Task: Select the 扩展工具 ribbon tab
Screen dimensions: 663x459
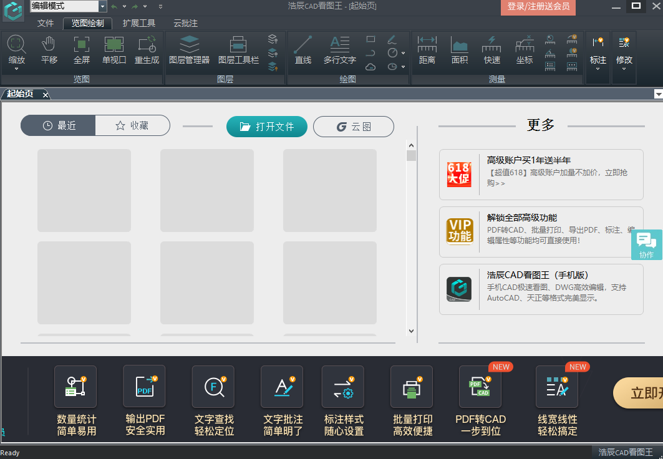Action: click(138, 23)
